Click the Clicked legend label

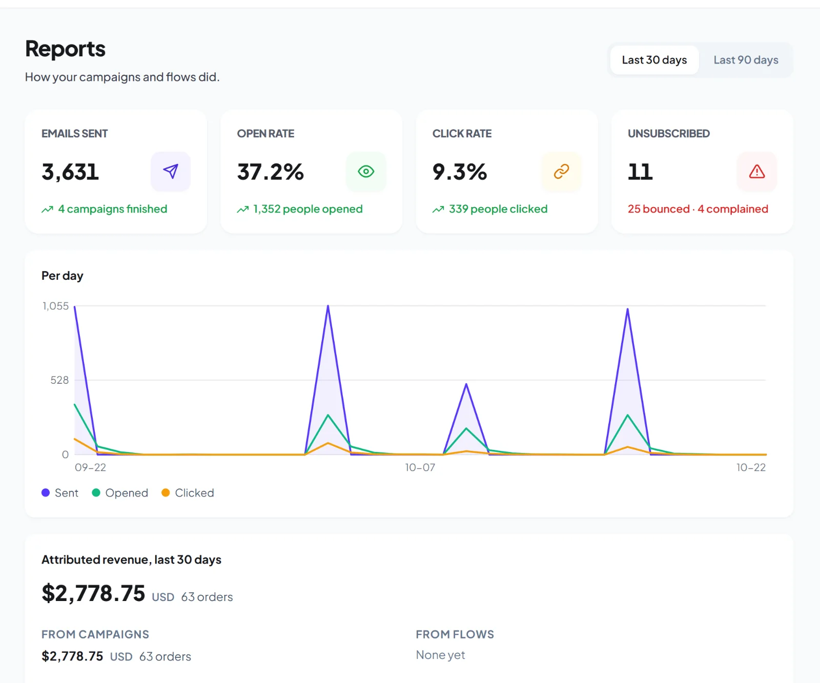click(194, 493)
